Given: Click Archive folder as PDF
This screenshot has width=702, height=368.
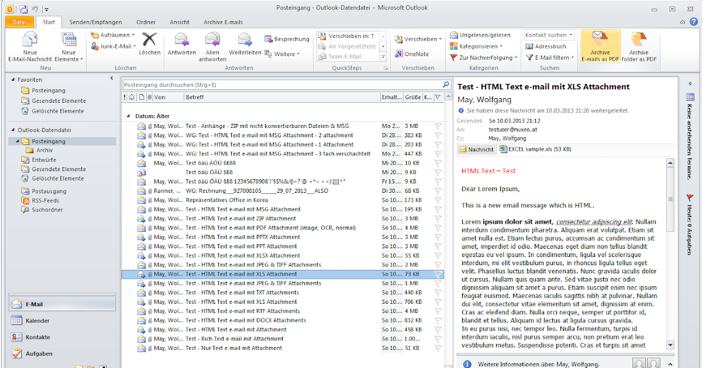Looking at the screenshot, I should [x=639, y=47].
